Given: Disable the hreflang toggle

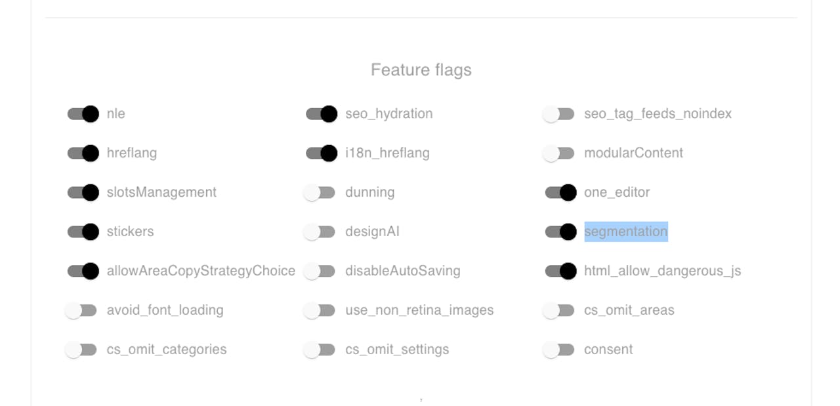Looking at the screenshot, I should pyautogui.click(x=83, y=153).
